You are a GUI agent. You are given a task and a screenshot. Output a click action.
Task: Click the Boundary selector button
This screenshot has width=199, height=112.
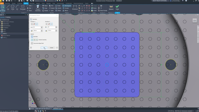point(32,37)
